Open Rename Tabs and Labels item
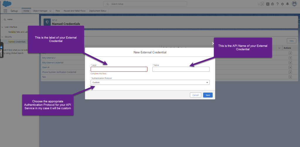 (18, 32)
